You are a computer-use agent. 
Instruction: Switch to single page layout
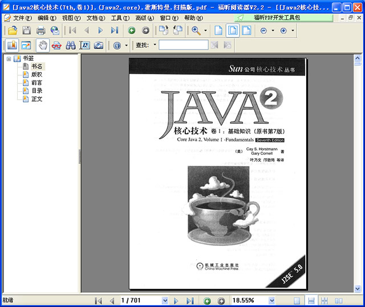[297, 301]
